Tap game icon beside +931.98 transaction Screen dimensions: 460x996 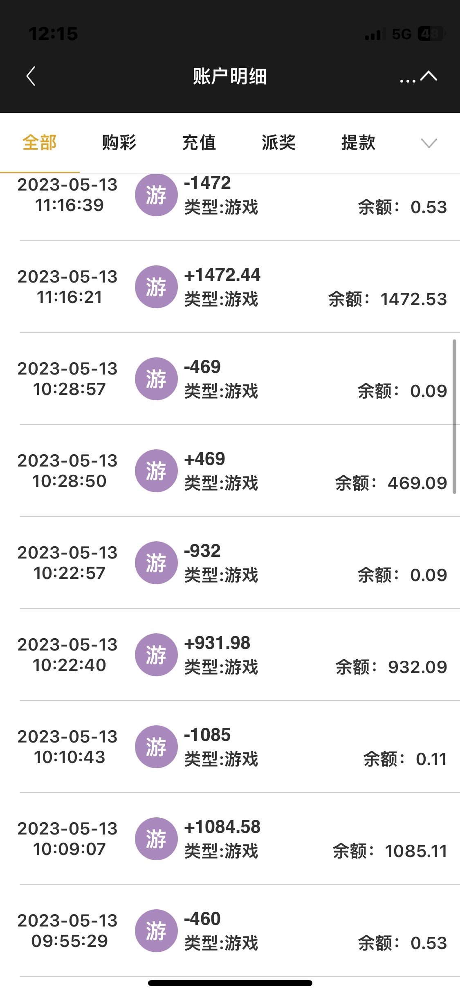[x=156, y=655]
